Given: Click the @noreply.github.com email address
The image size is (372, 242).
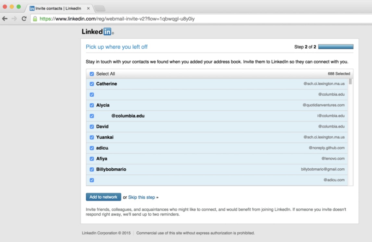Looking at the screenshot, I should [327, 148].
